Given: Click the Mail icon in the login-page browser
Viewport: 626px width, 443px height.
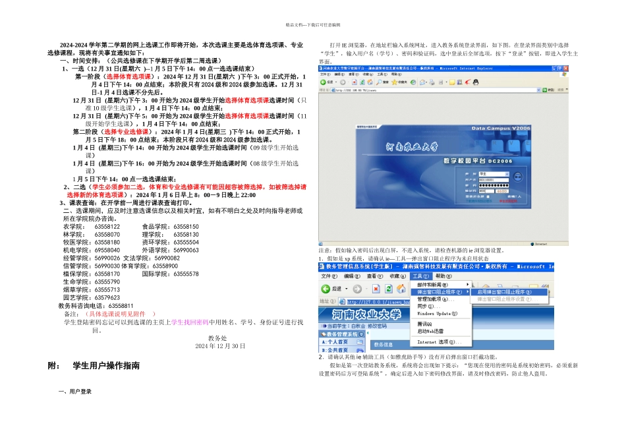Looking at the screenshot, I should pyautogui.click(x=422, y=82).
